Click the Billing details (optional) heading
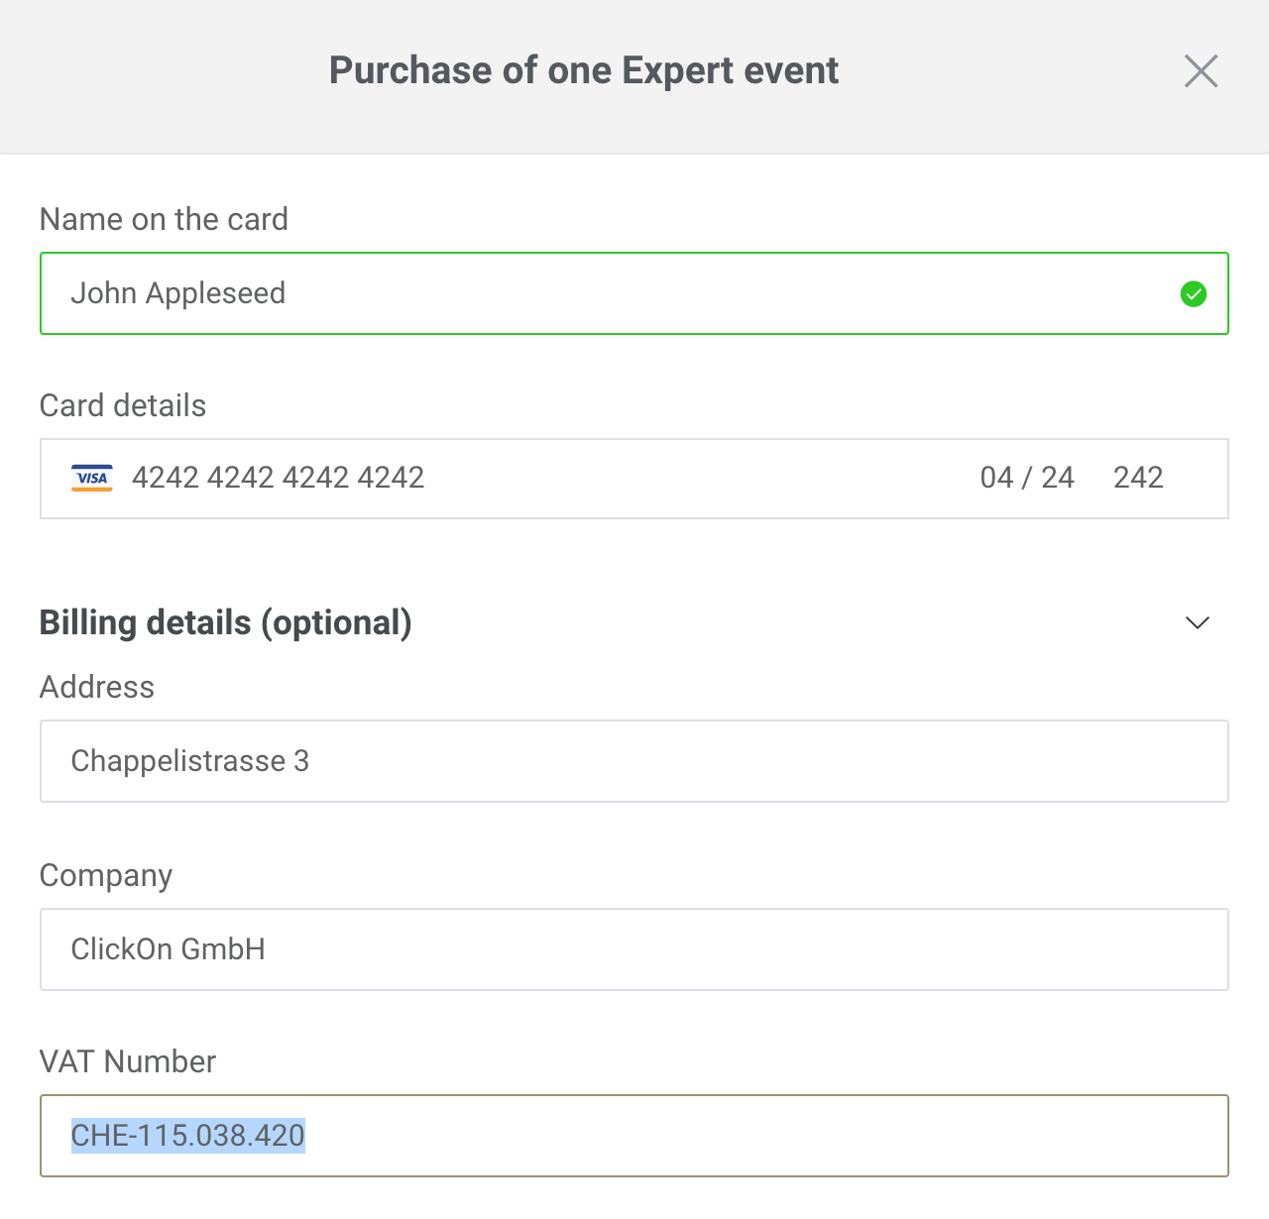This screenshot has height=1219, width=1269. 226,623
